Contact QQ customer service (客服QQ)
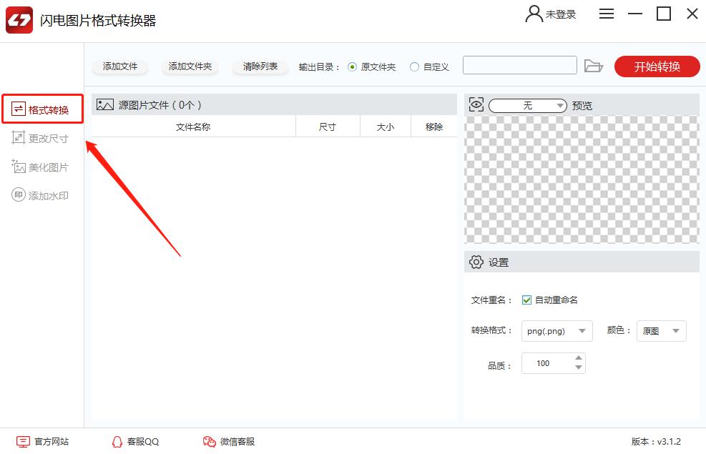Image resolution: width=706 pixels, height=454 pixels. point(135,442)
